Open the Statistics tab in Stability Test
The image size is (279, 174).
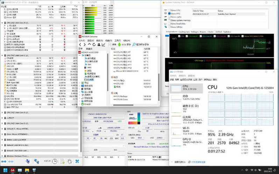(x=227, y=32)
